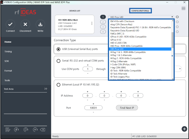Viewport: 189px width, 139px height.
Task: Choose EM 410x with Checksum option
Action: tap(122, 21)
